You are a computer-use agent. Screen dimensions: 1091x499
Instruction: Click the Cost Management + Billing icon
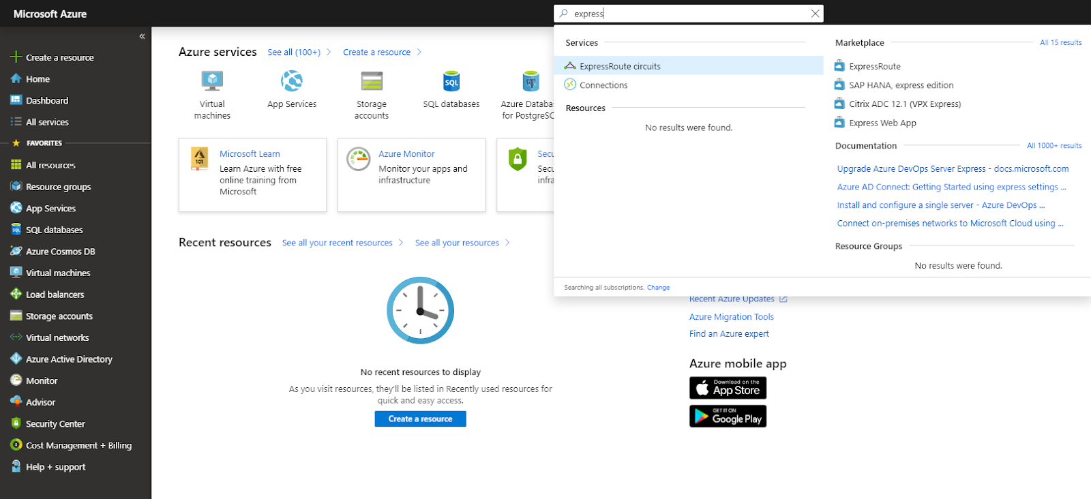tap(16, 445)
